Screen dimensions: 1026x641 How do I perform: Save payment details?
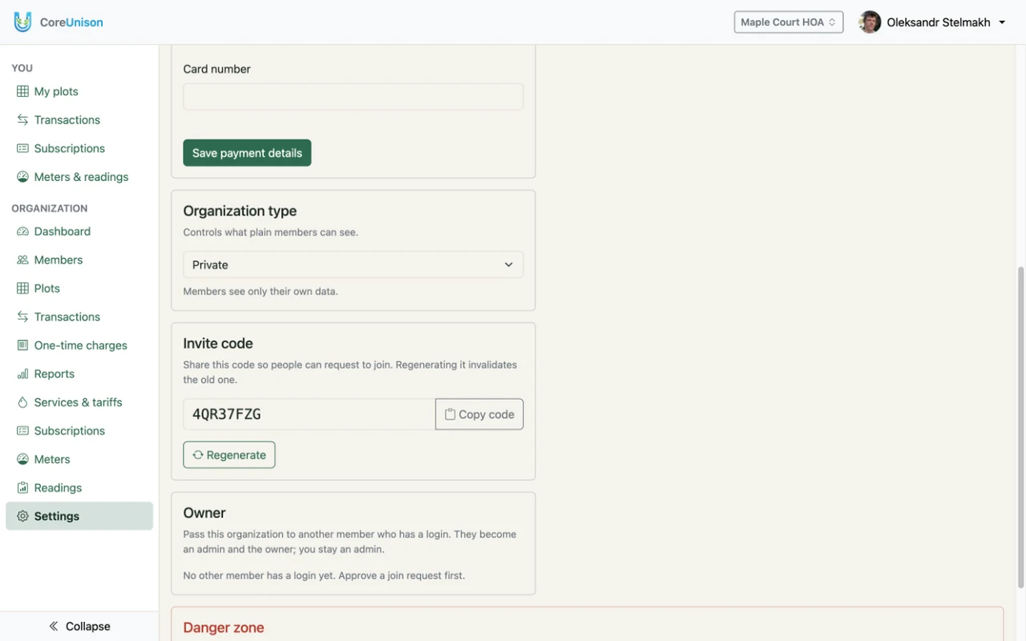coord(247,153)
